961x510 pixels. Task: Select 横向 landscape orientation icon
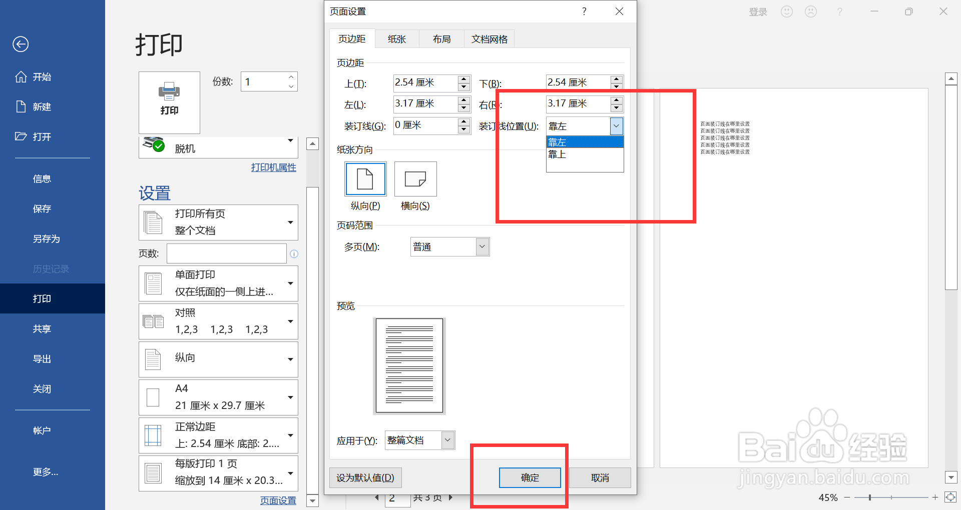pyautogui.click(x=415, y=179)
